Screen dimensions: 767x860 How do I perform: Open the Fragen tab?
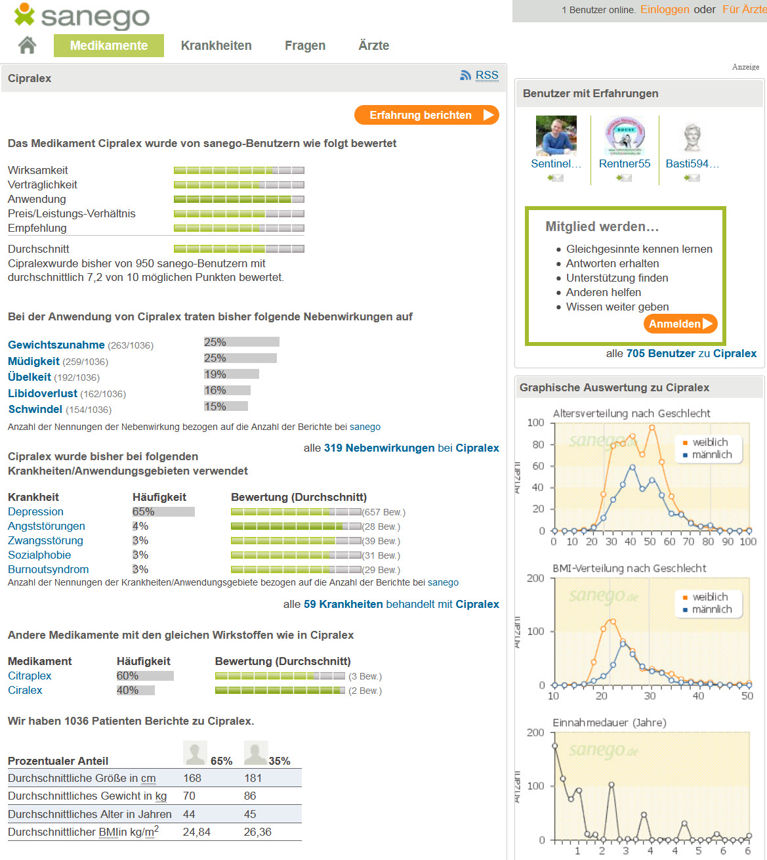(x=305, y=45)
